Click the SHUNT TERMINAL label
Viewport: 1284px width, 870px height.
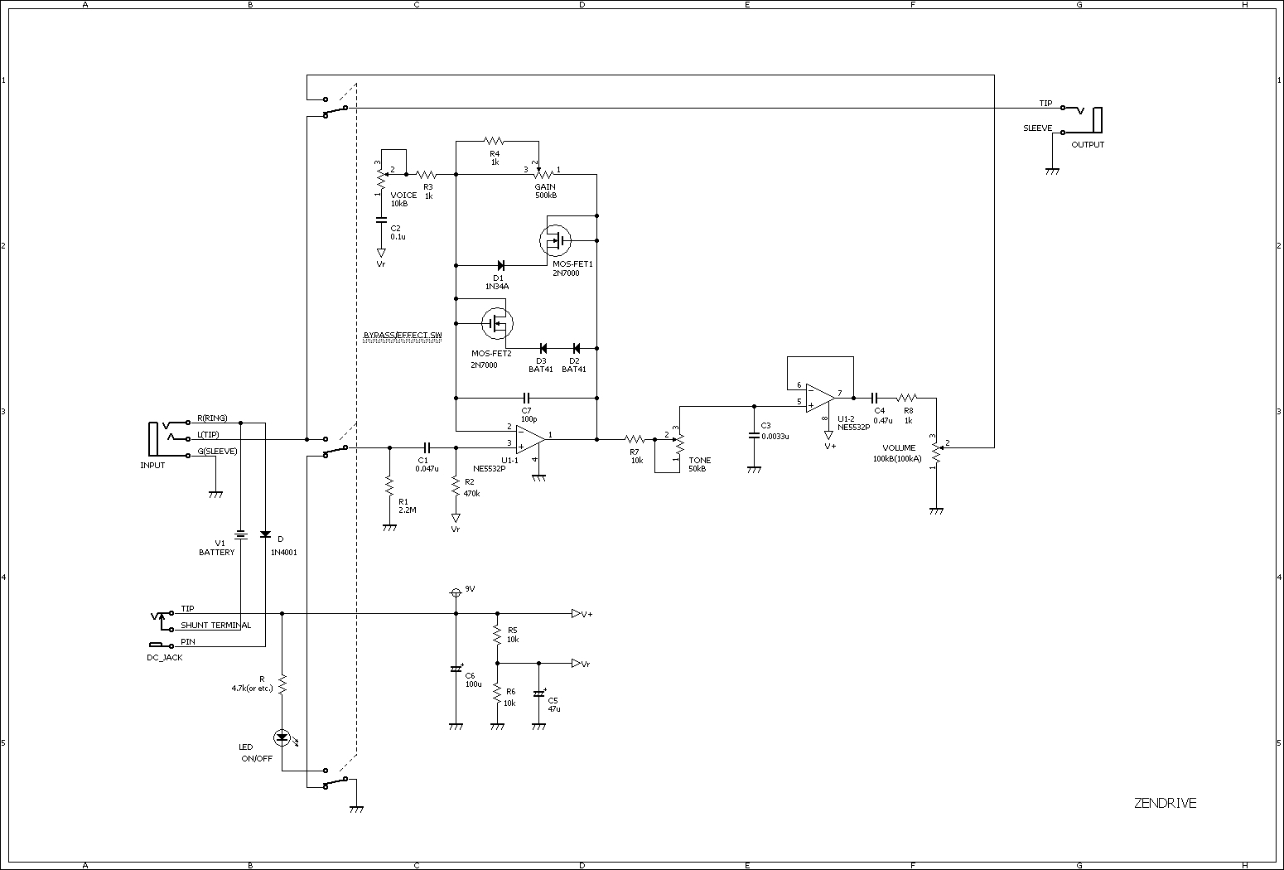pyautogui.click(x=216, y=626)
